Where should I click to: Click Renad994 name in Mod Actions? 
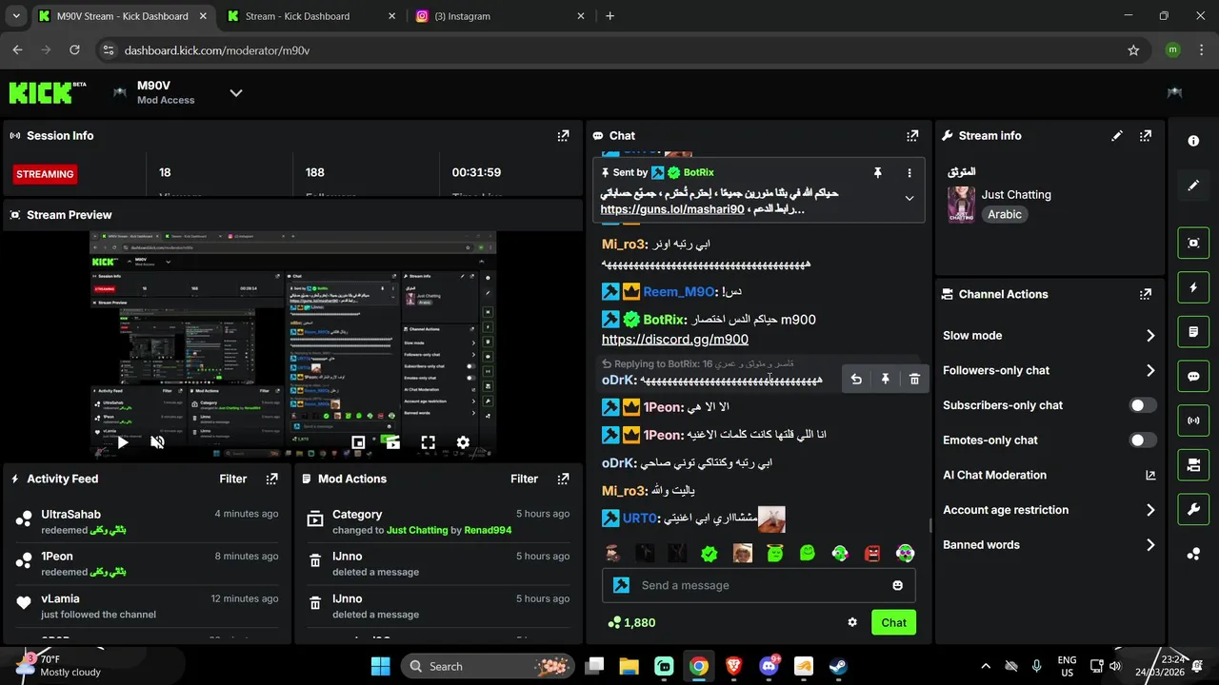(x=488, y=530)
